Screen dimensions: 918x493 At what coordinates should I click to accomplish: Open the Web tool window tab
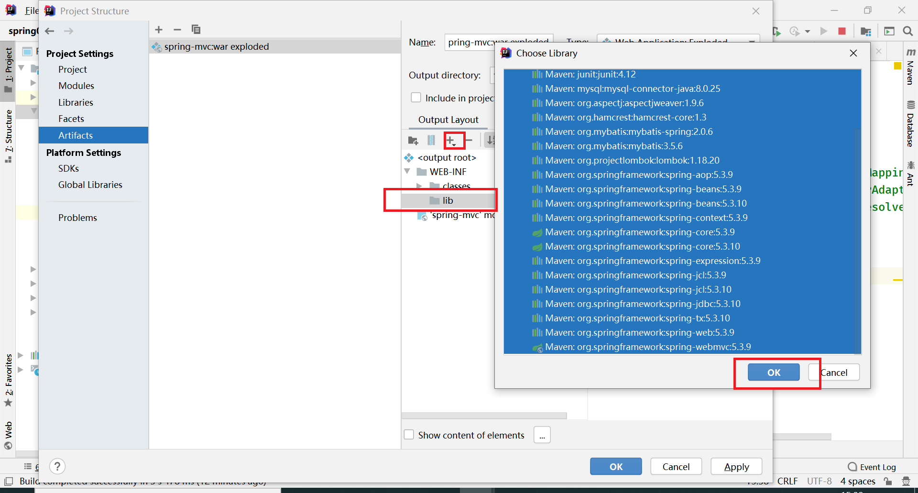click(x=9, y=436)
